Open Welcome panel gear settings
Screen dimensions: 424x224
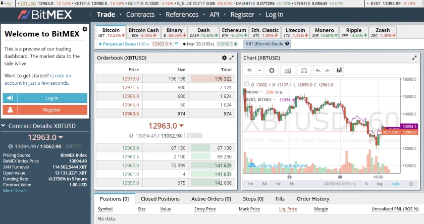point(85,29)
